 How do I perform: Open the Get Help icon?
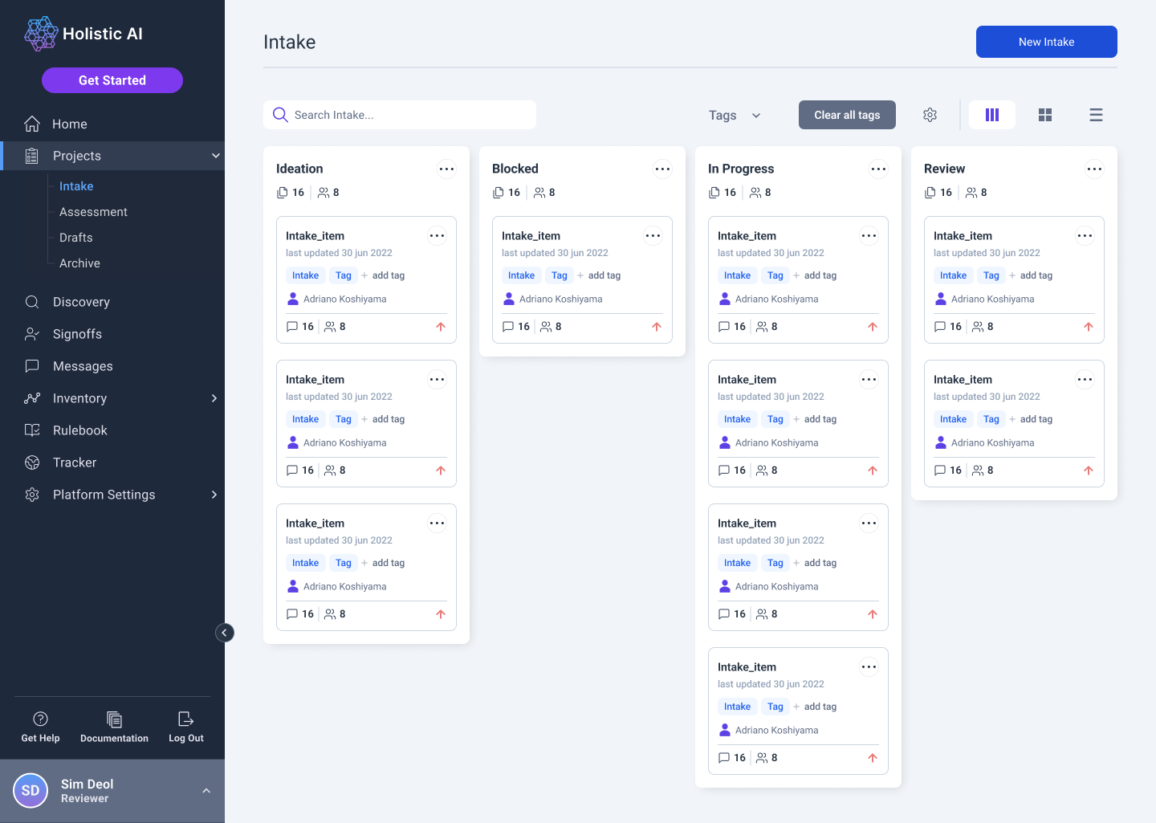click(x=40, y=719)
